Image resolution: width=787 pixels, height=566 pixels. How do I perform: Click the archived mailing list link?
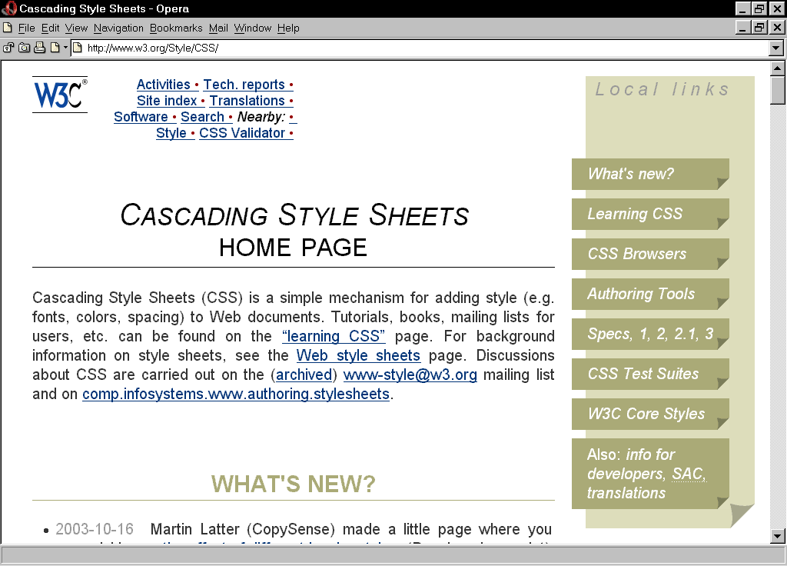tap(304, 375)
